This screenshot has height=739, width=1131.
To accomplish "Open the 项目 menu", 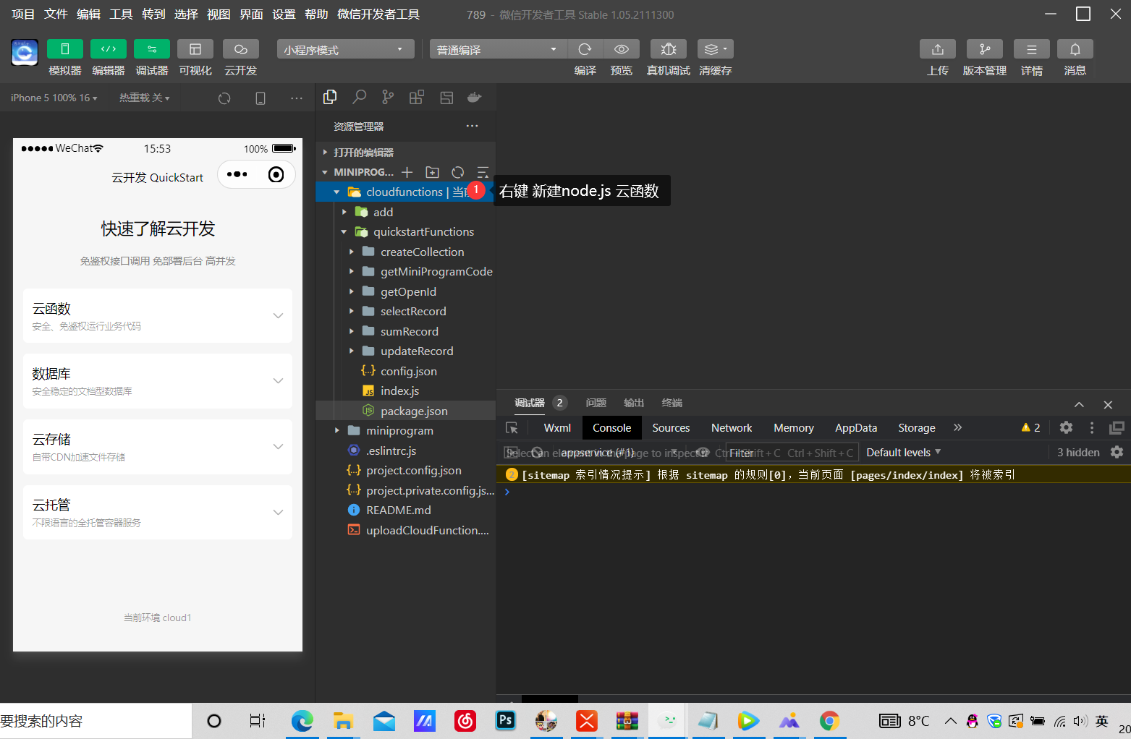I will tap(23, 14).
